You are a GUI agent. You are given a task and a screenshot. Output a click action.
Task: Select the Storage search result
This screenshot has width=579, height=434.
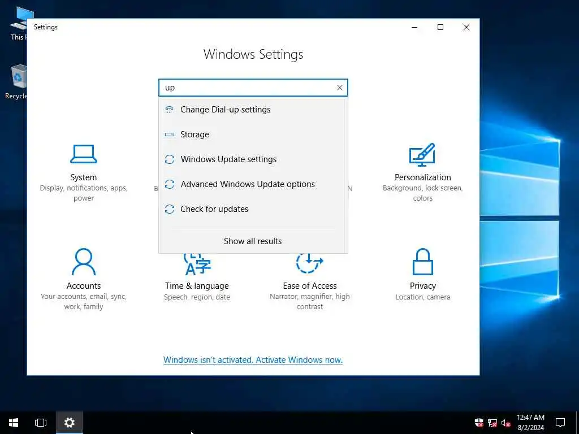(x=253, y=134)
